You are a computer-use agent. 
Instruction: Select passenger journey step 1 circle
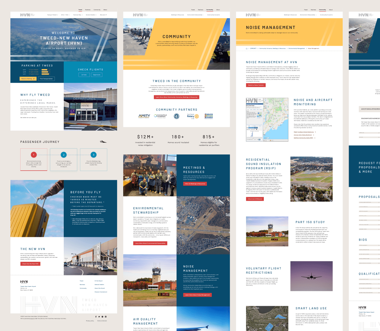coord(34,155)
